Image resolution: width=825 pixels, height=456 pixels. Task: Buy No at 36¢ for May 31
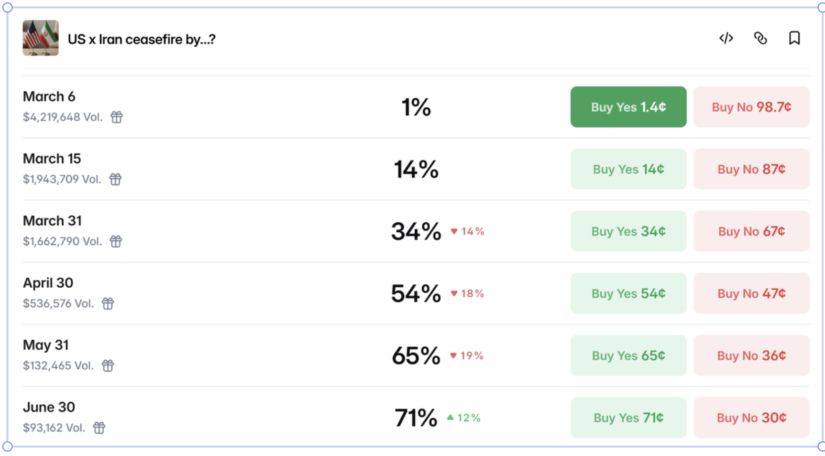tap(751, 356)
